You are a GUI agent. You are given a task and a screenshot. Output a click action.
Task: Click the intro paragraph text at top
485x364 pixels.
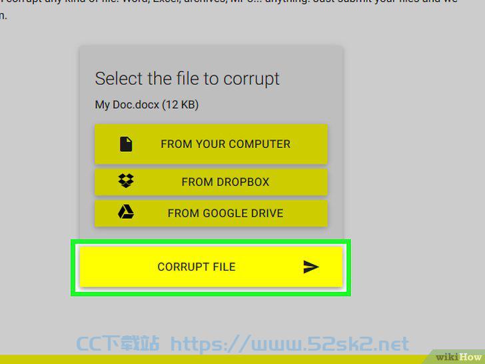(229, 9)
